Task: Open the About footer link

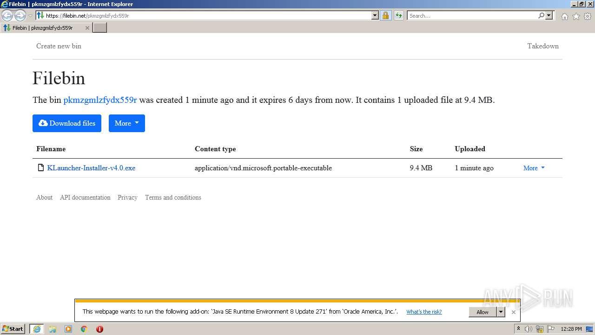Action: pyautogui.click(x=44, y=197)
